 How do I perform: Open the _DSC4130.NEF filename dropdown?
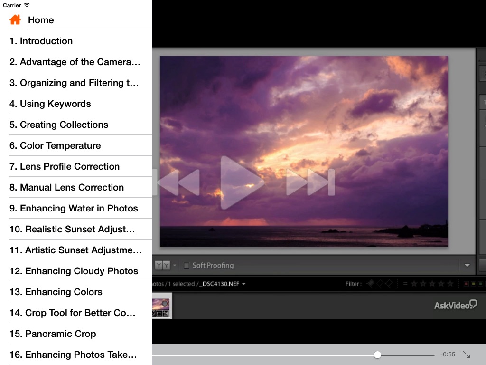(x=244, y=284)
